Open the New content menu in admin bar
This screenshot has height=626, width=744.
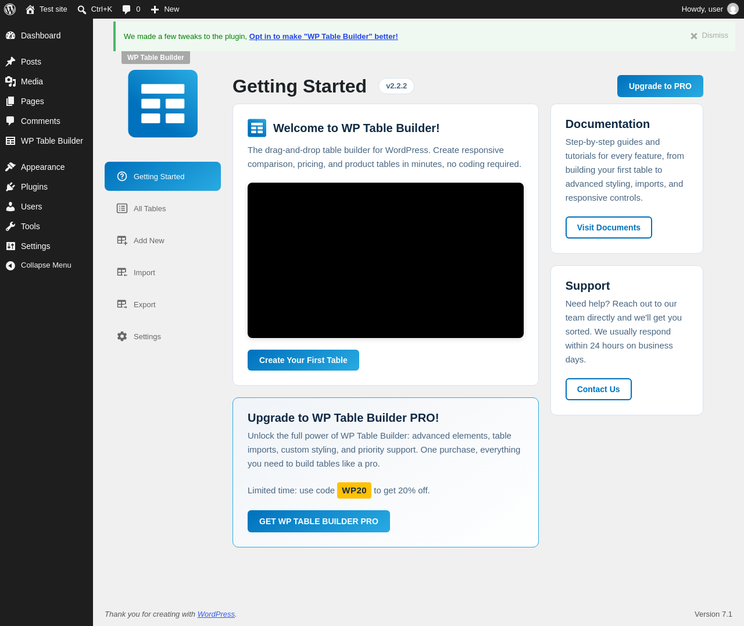165,9
